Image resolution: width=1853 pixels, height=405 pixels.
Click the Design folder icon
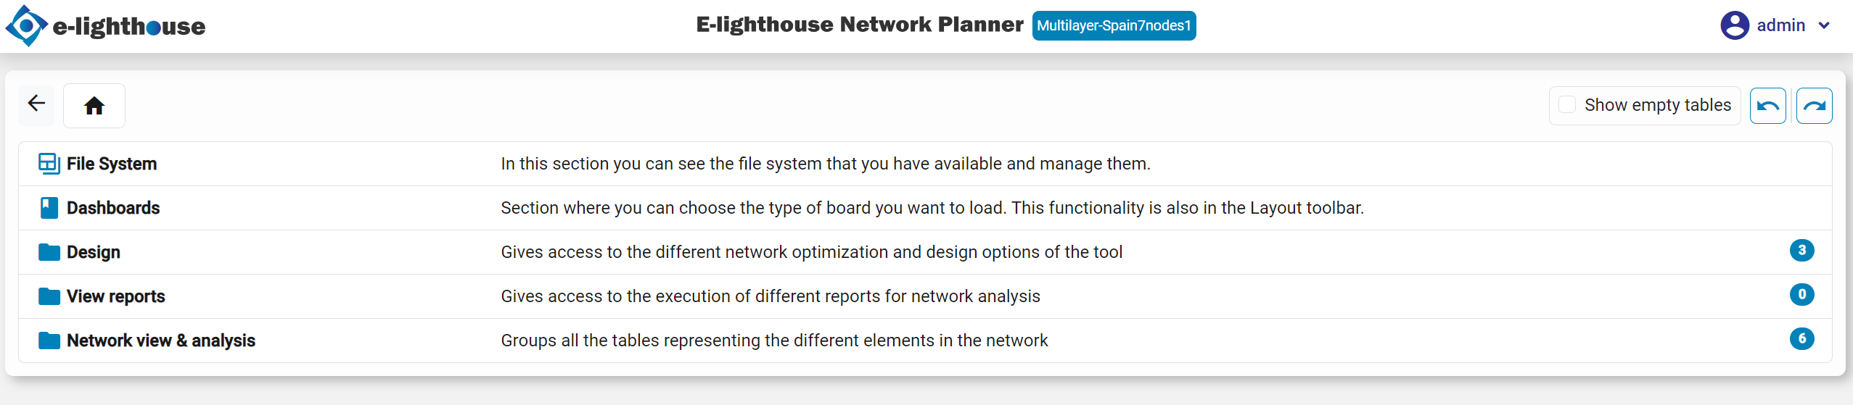(49, 252)
